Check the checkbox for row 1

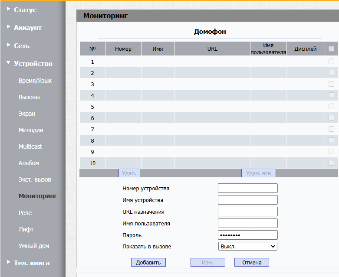[331, 62]
